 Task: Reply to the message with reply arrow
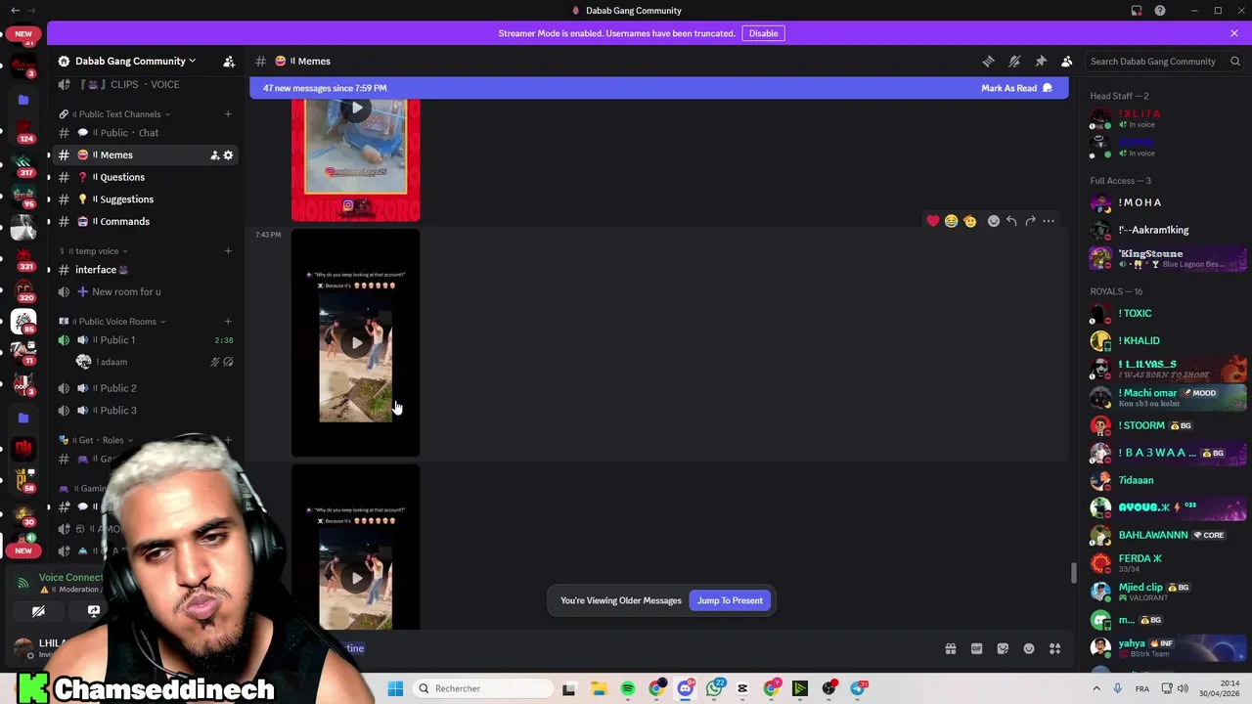pyautogui.click(x=1011, y=221)
